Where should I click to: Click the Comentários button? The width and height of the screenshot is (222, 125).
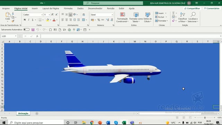coord(212,8)
